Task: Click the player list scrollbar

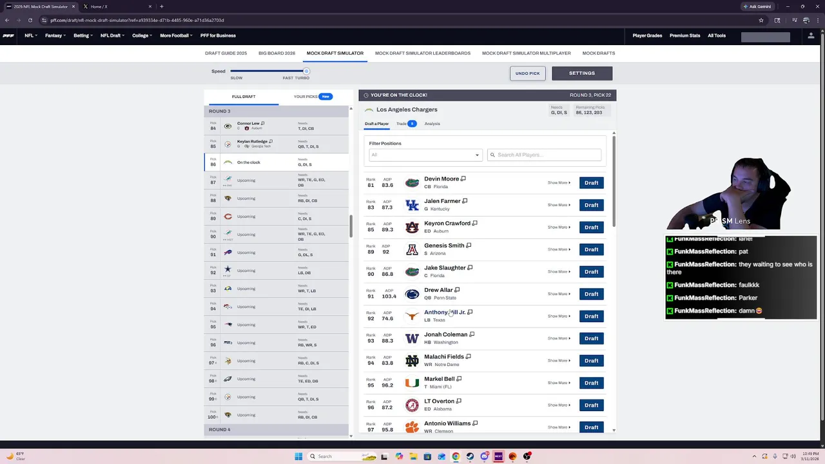Action: (614, 180)
